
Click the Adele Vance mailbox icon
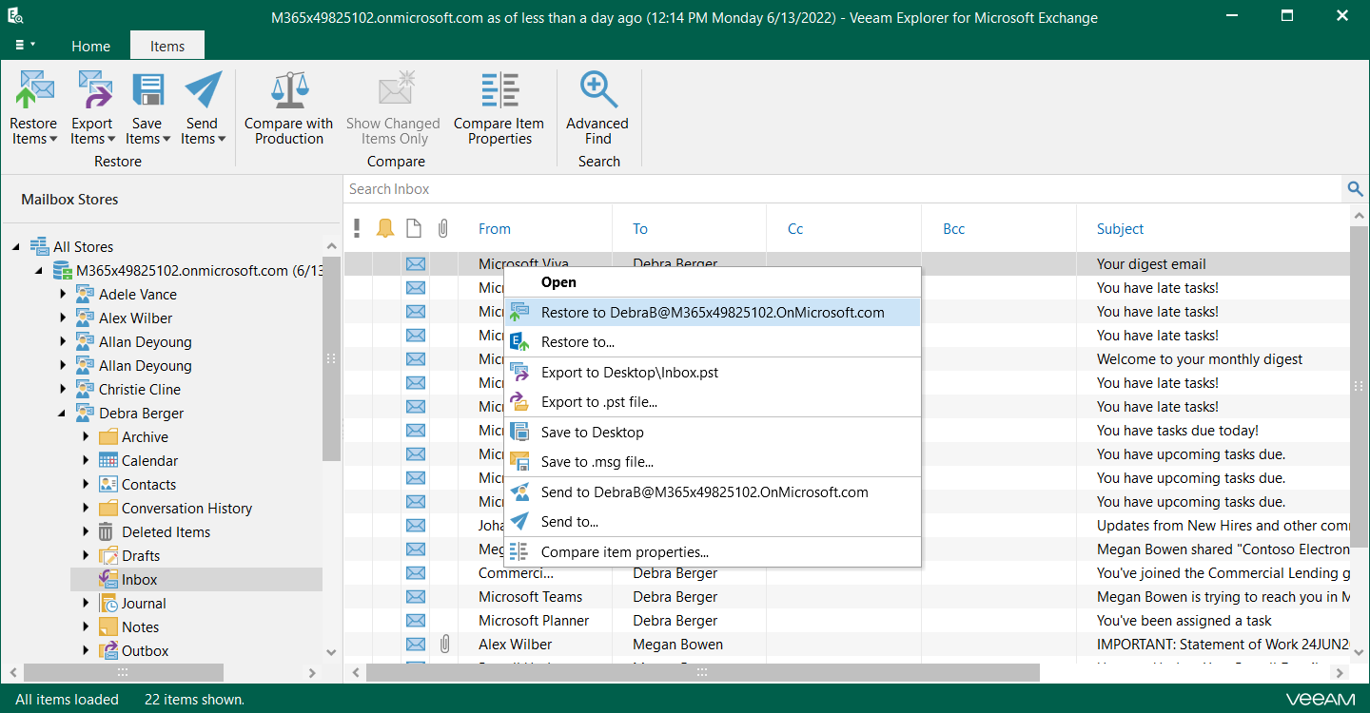(x=86, y=295)
